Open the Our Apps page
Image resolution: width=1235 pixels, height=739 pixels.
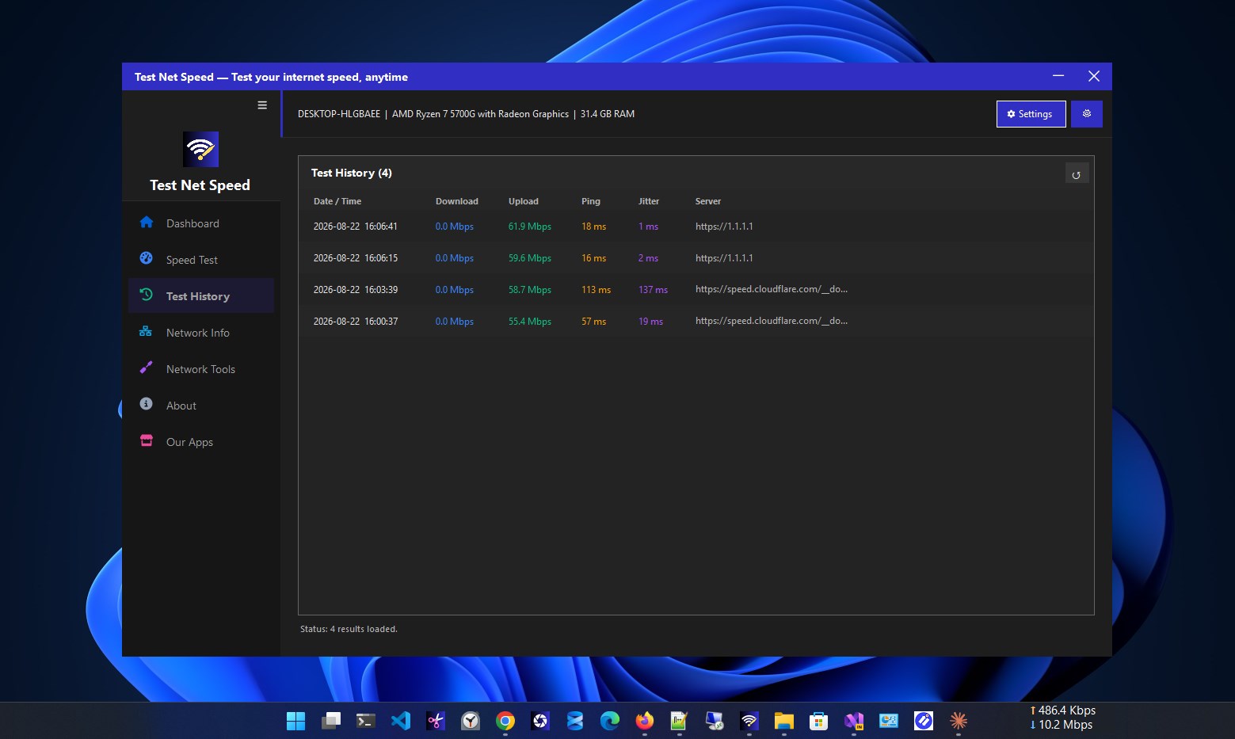point(201,442)
